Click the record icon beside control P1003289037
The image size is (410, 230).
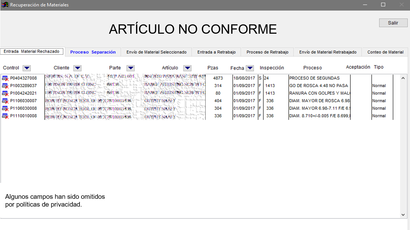coord(5,86)
